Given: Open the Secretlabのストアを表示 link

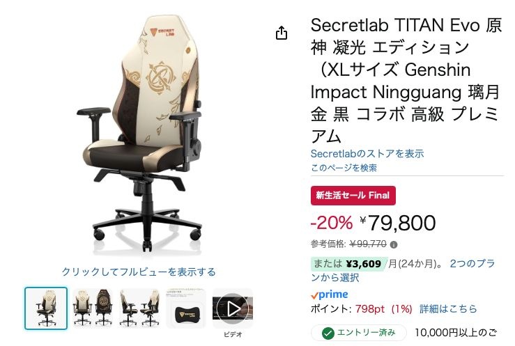Looking at the screenshot, I should (367, 153).
